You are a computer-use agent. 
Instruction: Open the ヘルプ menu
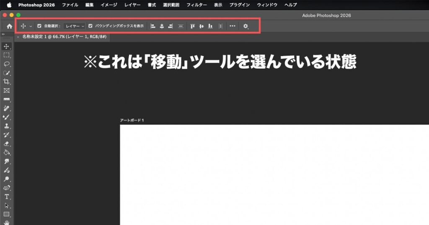point(291,5)
